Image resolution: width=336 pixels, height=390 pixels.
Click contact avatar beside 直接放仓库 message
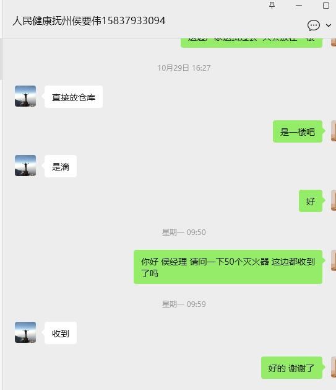pyautogui.click(x=25, y=96)
